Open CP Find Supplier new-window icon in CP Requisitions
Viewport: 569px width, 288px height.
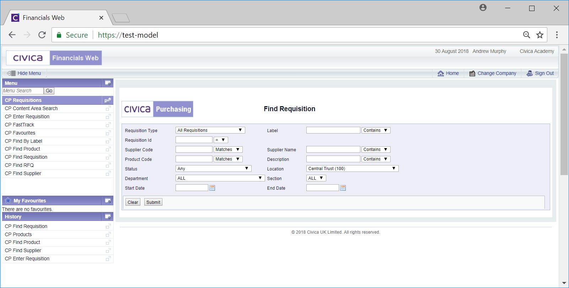(x=108, y=173)
